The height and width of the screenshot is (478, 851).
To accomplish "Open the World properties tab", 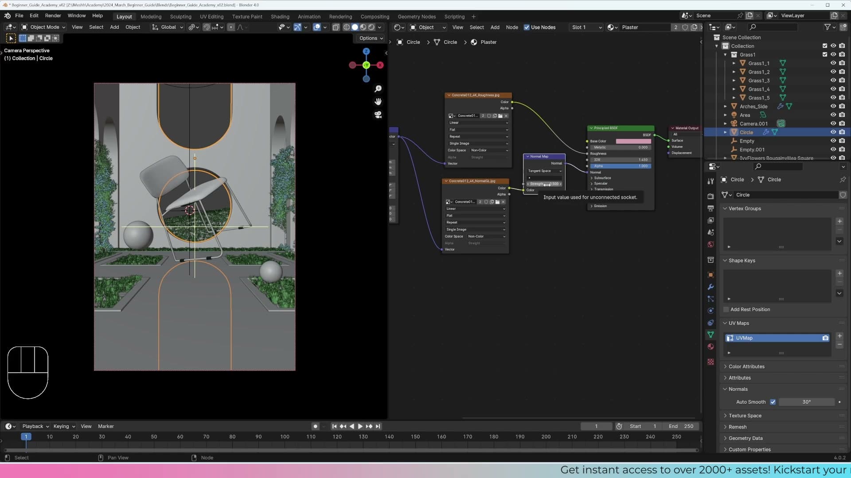I will tap(710, 244).
